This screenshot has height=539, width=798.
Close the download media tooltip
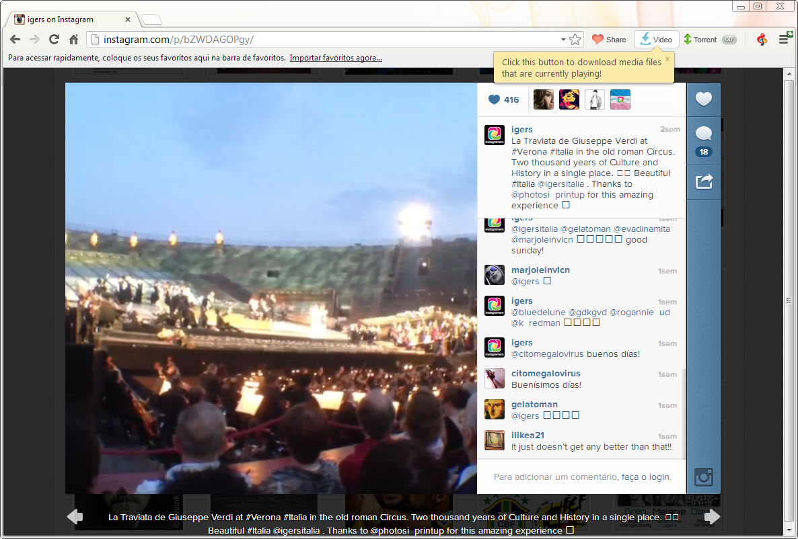[x=667, y=58]
